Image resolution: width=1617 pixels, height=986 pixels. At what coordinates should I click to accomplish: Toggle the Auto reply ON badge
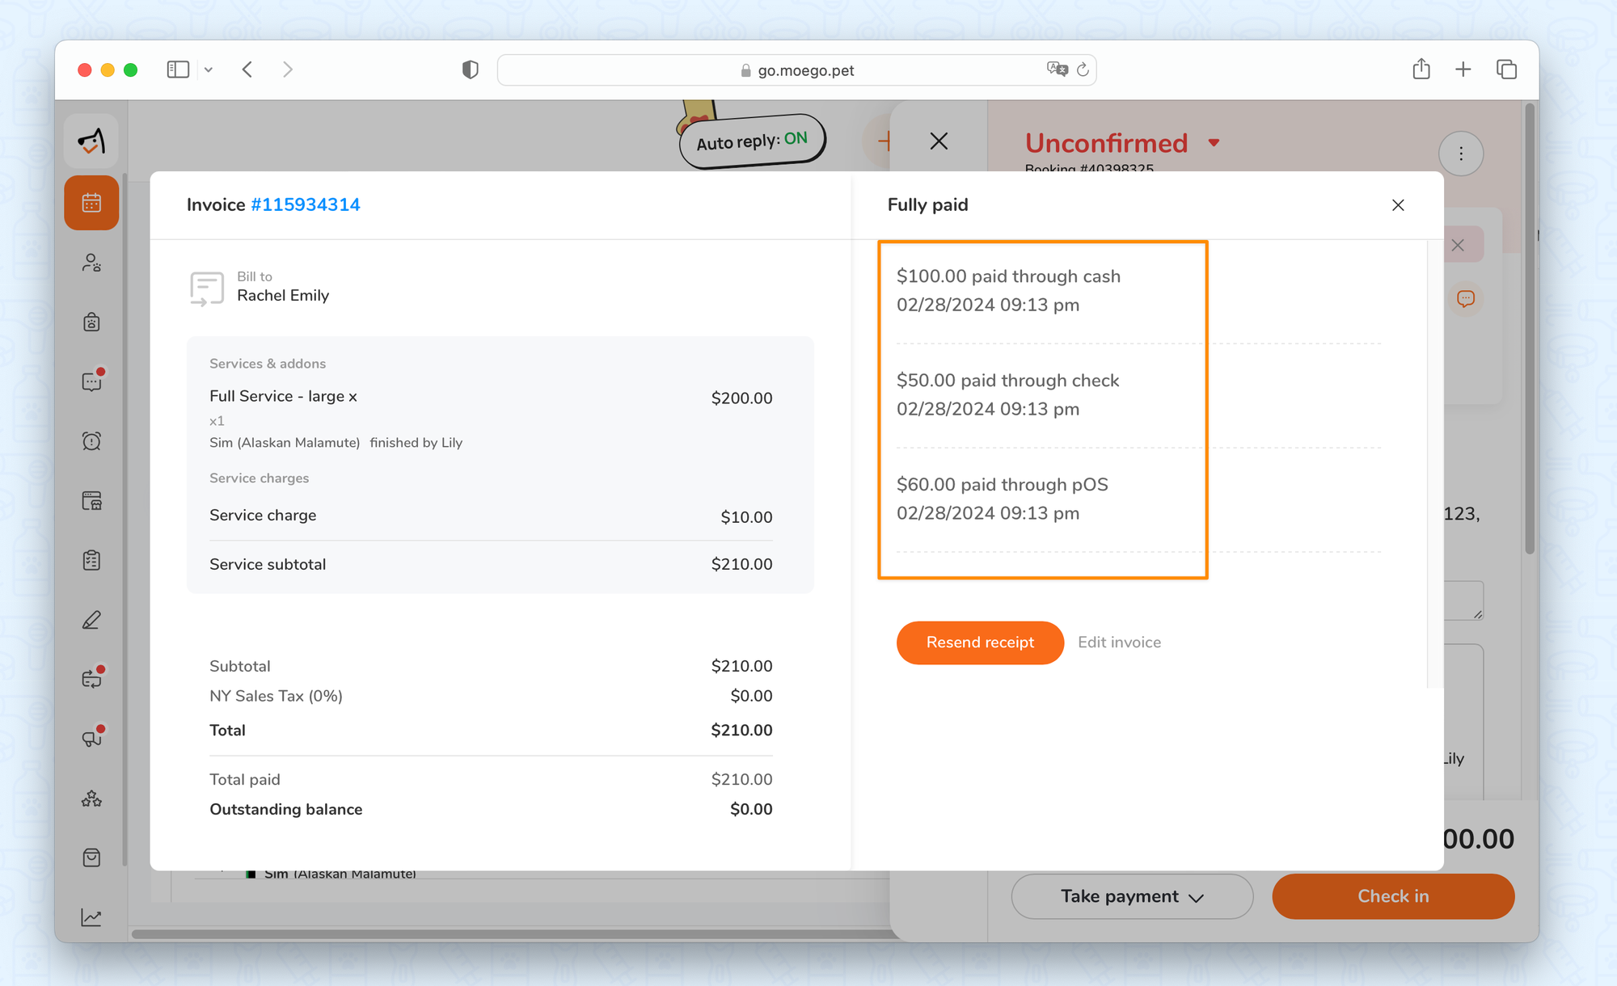pos(752,141)
